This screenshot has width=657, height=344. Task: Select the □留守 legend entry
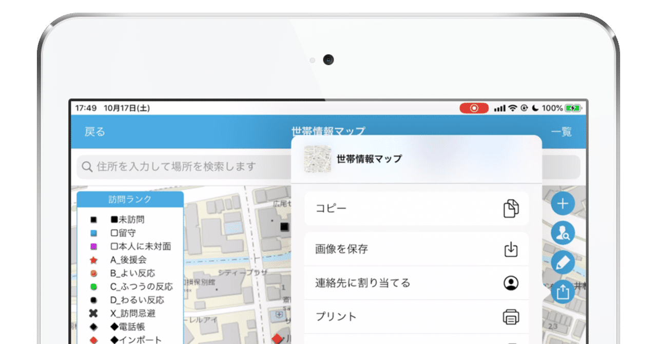pos(123,233)
